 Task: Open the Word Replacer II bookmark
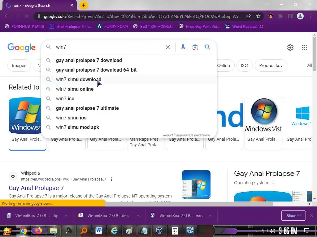tap(244, 27)
